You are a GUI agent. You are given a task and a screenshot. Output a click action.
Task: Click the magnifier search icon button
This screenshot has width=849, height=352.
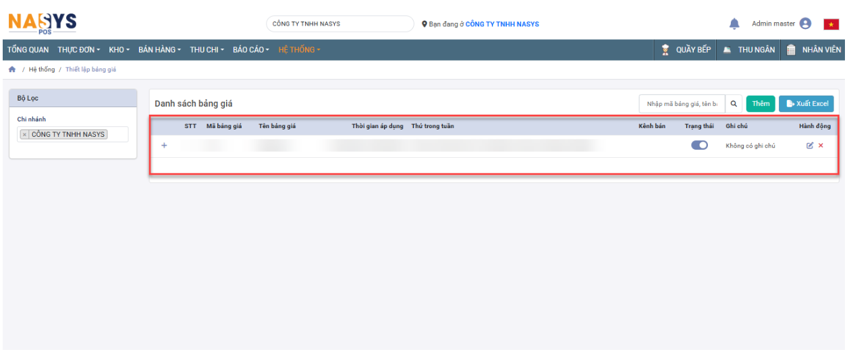(x=734, y=104)
